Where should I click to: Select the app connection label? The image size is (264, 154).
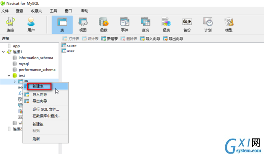click(x=16, y=46)
